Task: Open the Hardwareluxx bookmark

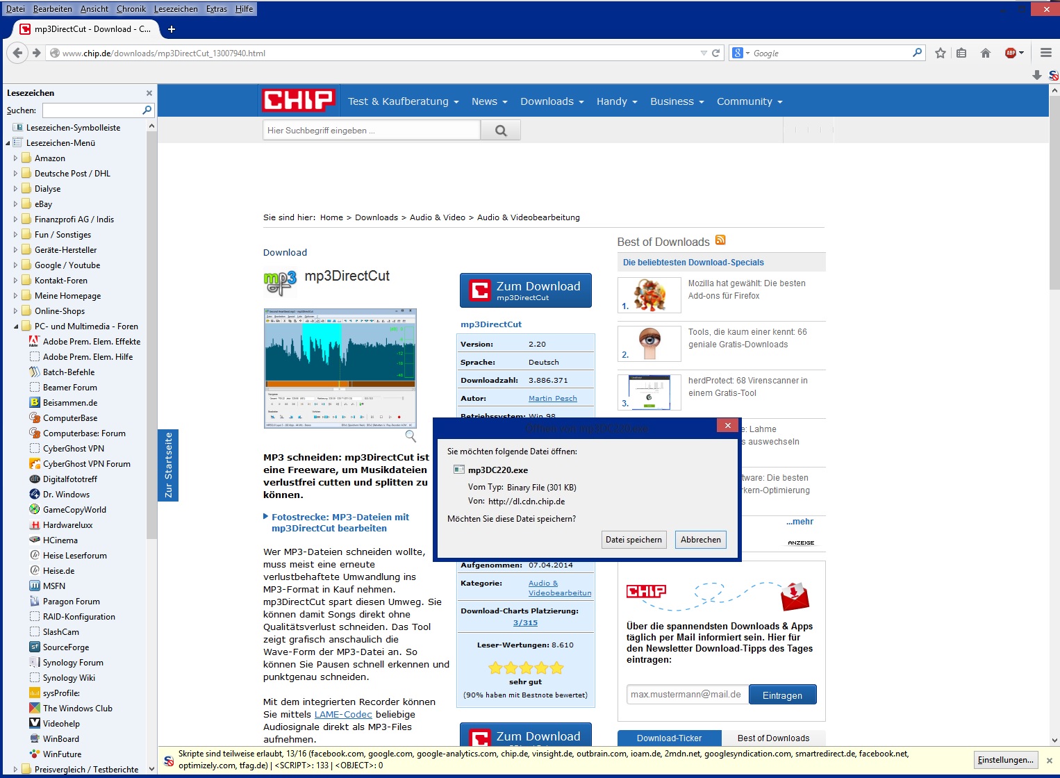Action: [67, 524]
